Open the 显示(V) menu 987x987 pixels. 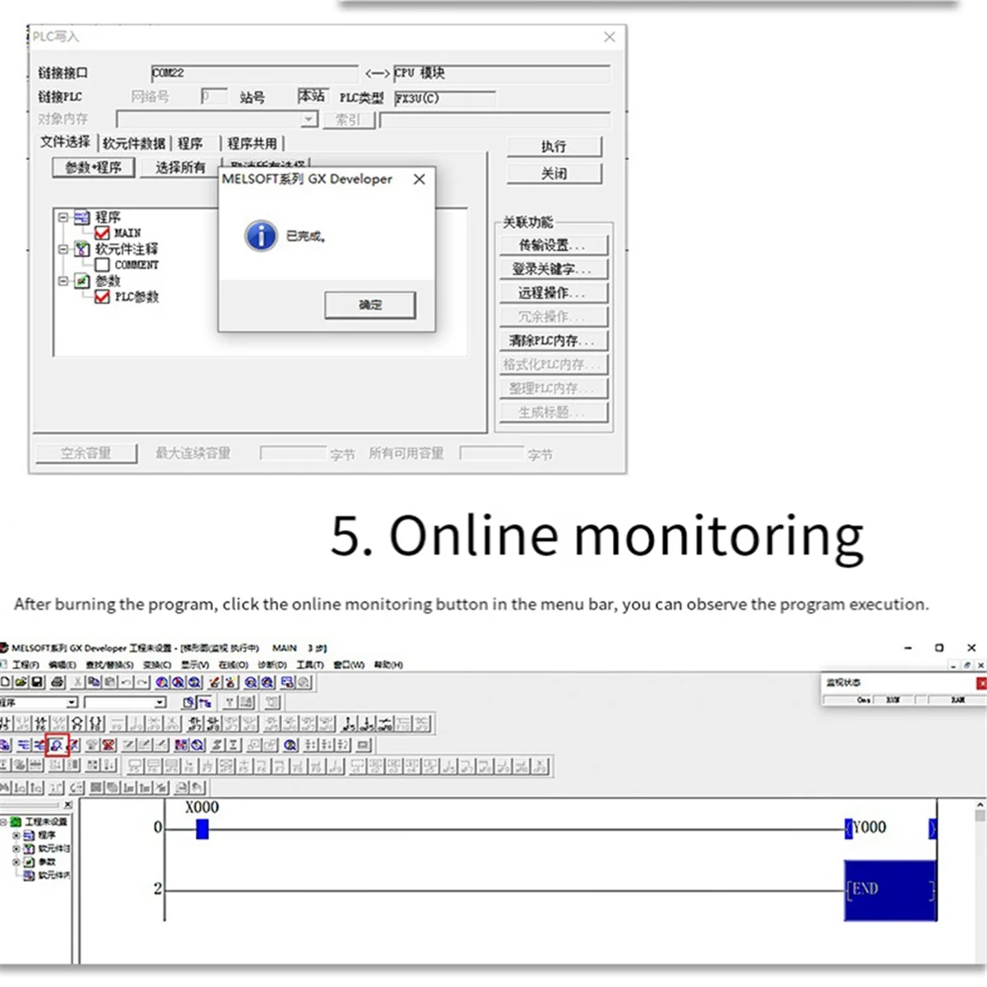point(195,665)
